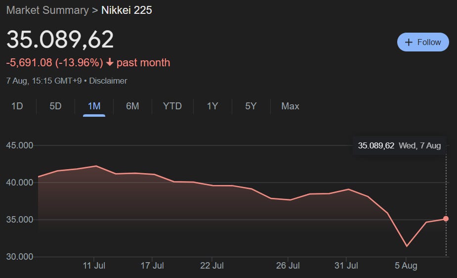The width and height of the screenshot is (457, 278).
Task: Switch to the Max time range tab
Action: coord(290,106)
